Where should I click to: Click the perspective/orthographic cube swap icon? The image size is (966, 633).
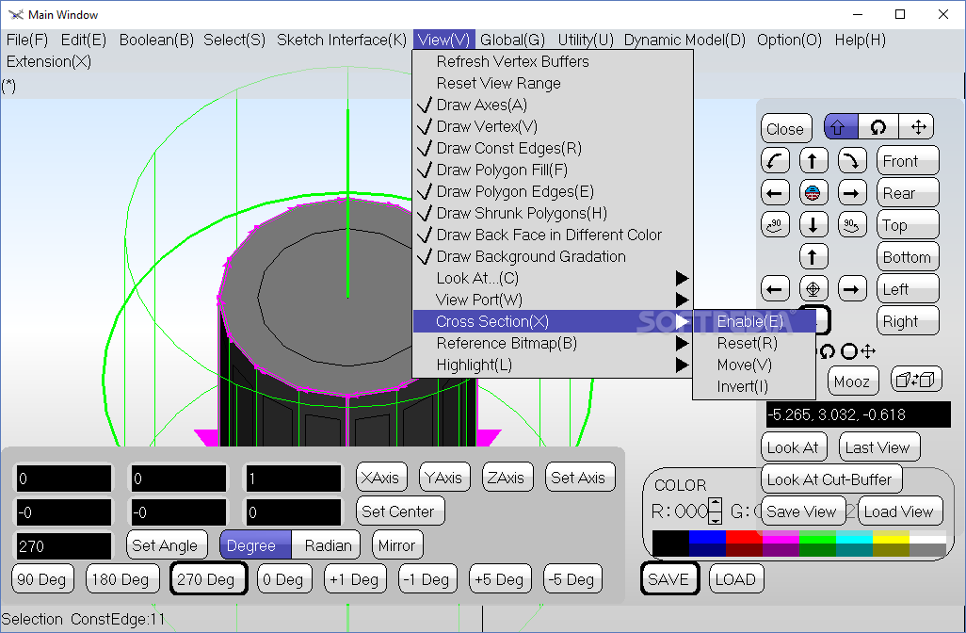(x=916, y=380)
